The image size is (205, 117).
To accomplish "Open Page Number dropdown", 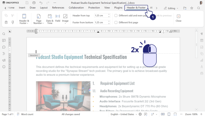I will (39, 19).
